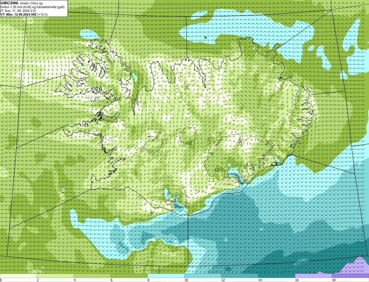Click the dark teal 14–16 m/s legend swatch
The width and height of the screenshot is (369, 282).
tap(277, 276)
